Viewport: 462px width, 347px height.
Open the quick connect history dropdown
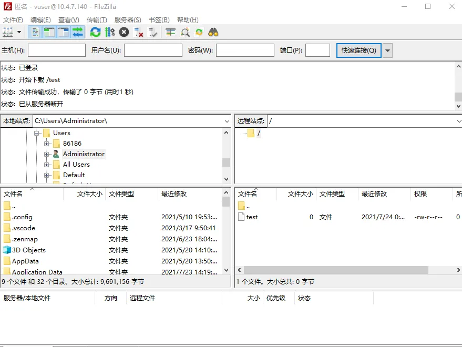pos(387,50)
